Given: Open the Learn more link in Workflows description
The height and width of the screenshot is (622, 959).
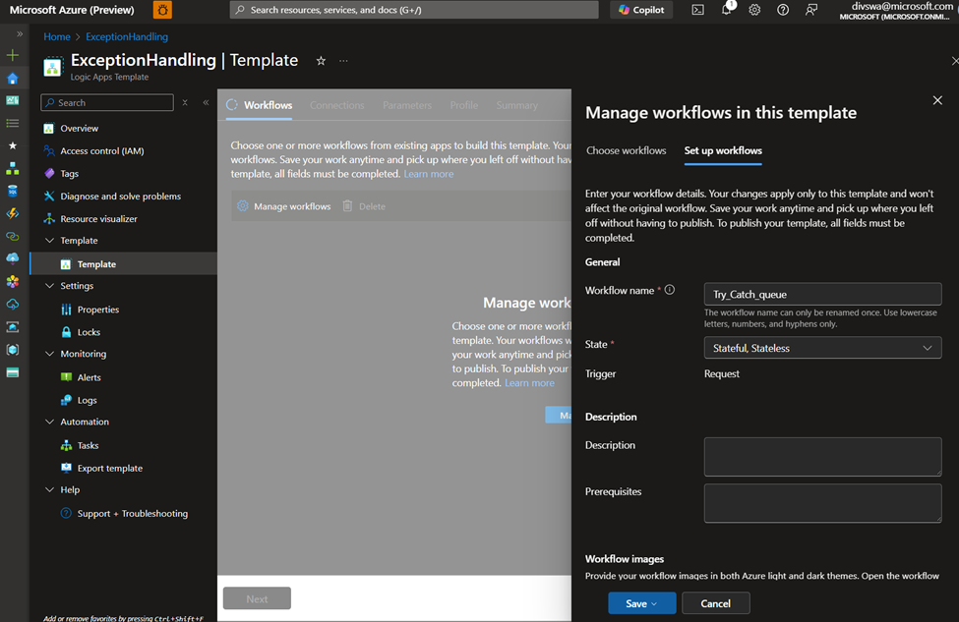Looking at the screenshot, I should coord(428,174).
